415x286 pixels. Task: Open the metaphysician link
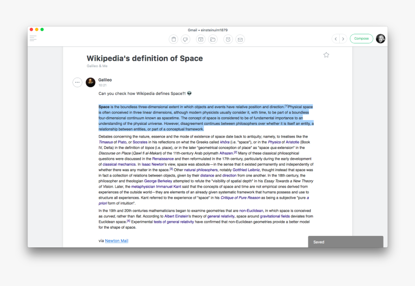pos(143,187)
